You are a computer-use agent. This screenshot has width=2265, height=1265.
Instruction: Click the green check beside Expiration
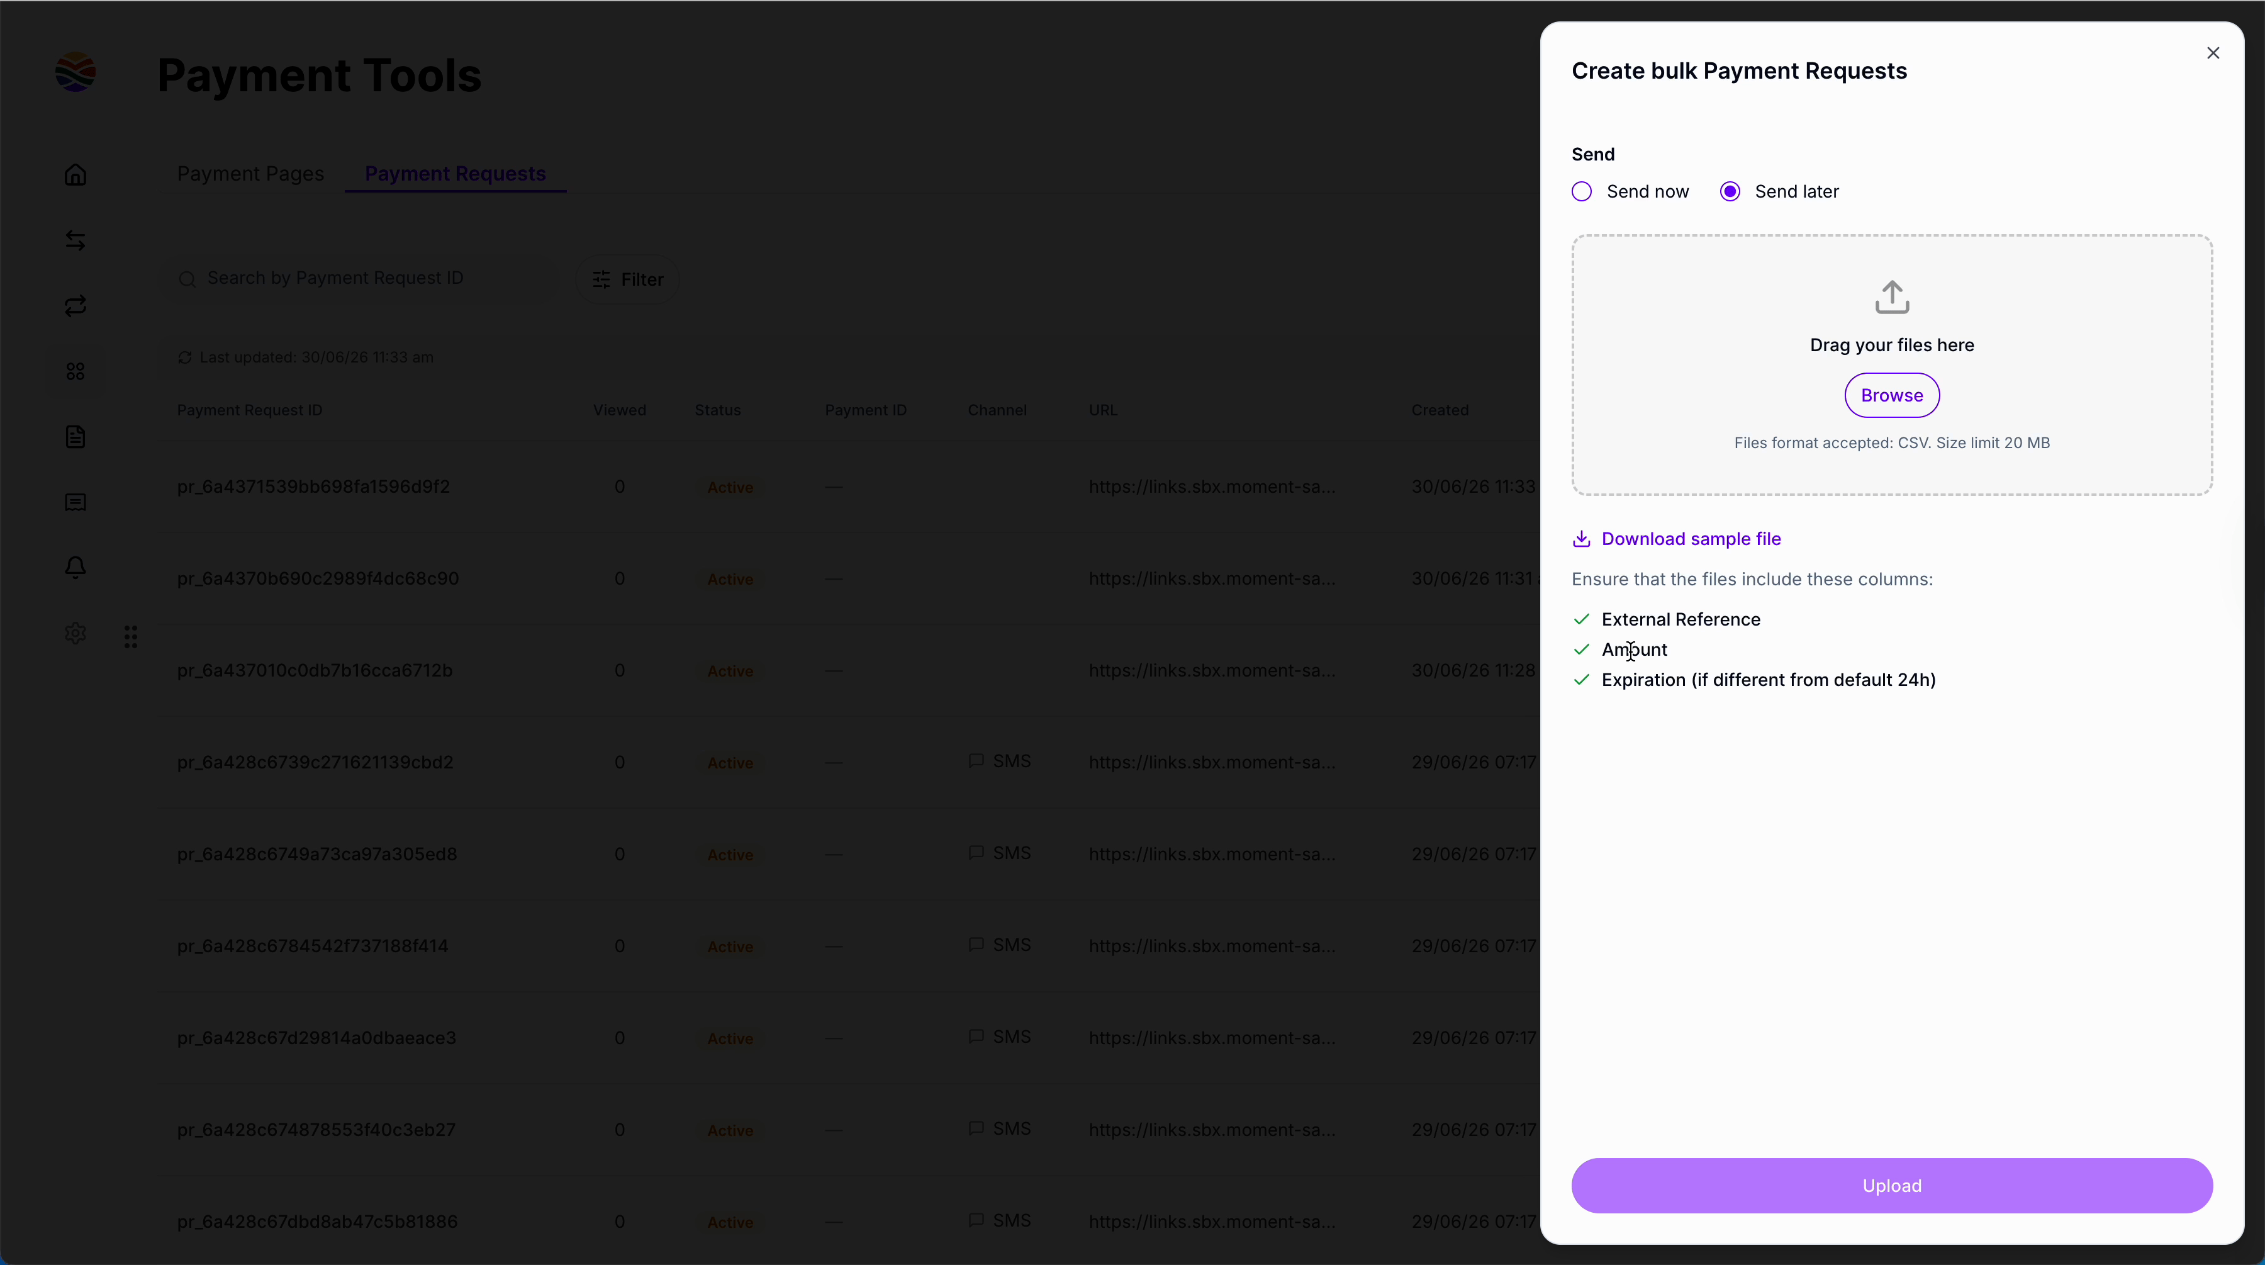point(1581,679)
